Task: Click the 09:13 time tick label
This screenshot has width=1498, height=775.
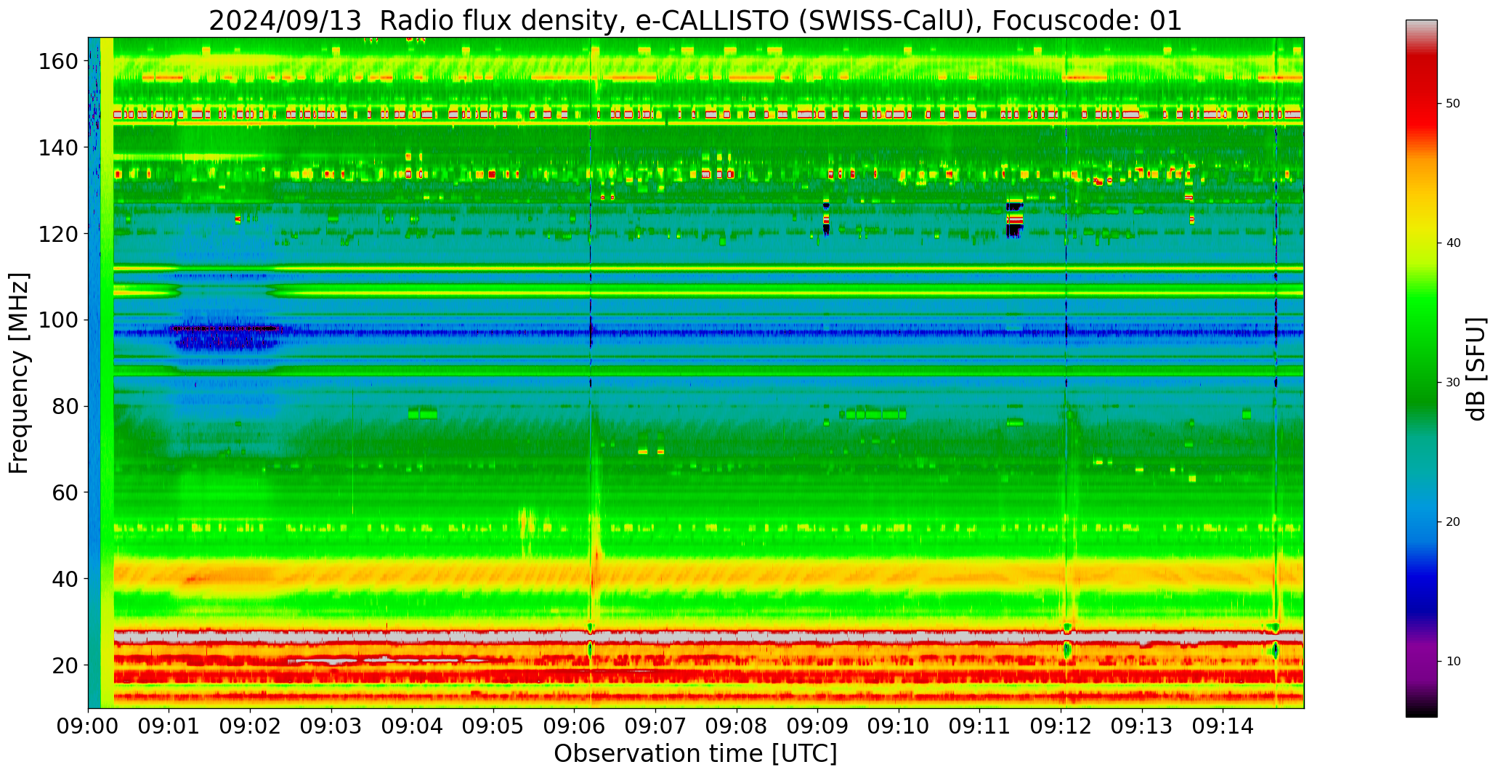Action: (1142, 725)
